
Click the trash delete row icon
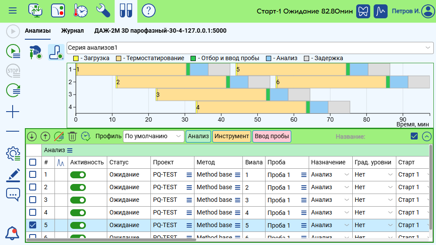coord(72,136)
